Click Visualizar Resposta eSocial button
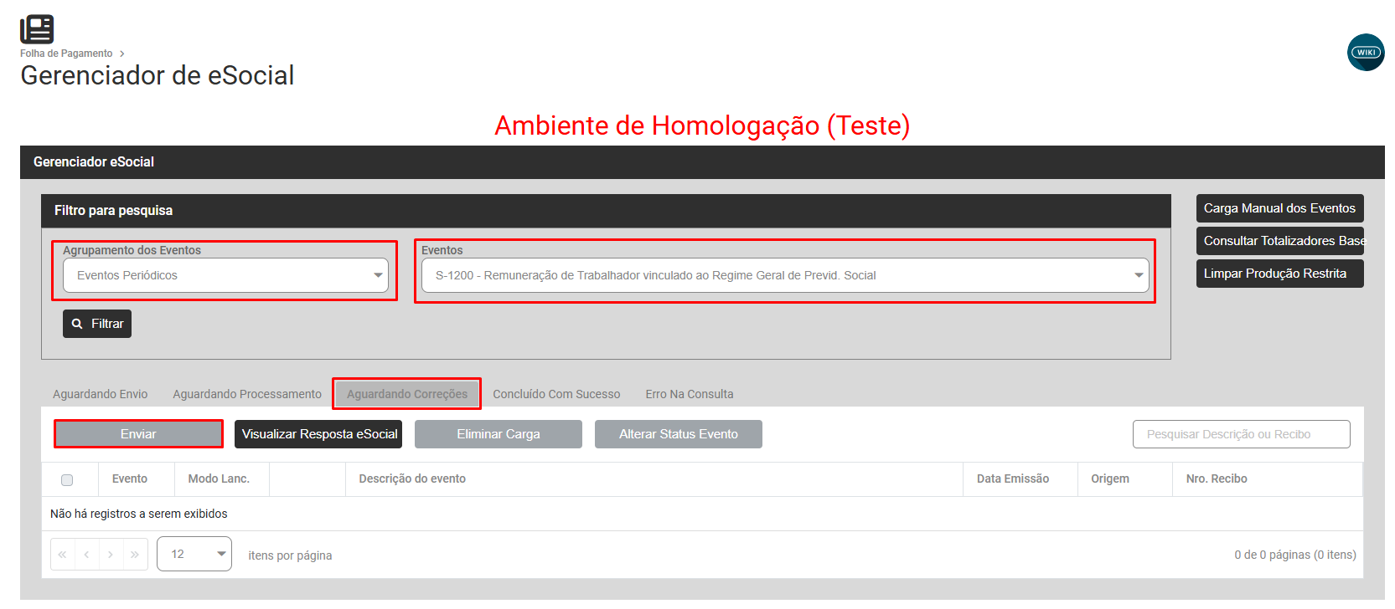The image size is (1395, 609). (x=318, y=434)
